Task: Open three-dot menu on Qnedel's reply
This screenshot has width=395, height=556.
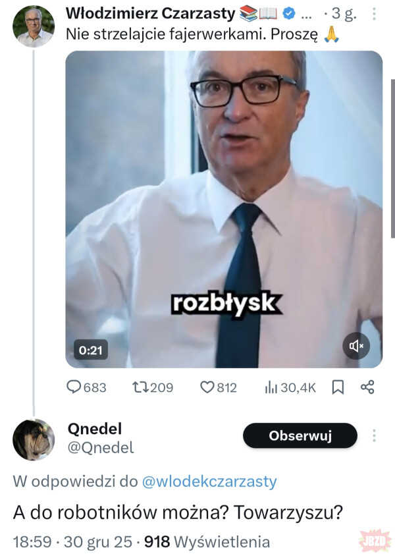Action: pyautogui.click(x=374, y=435)
